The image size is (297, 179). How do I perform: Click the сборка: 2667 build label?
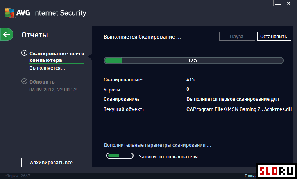click(x=18, y=176)
